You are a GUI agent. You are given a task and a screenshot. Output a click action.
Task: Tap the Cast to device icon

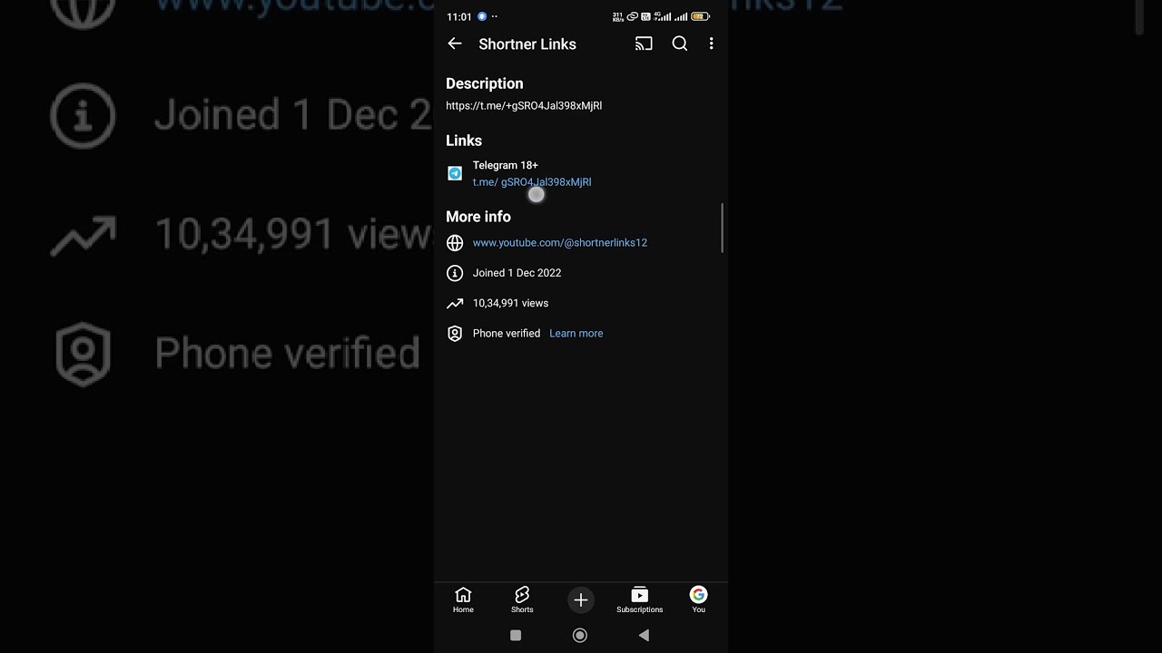click(644, 44)
